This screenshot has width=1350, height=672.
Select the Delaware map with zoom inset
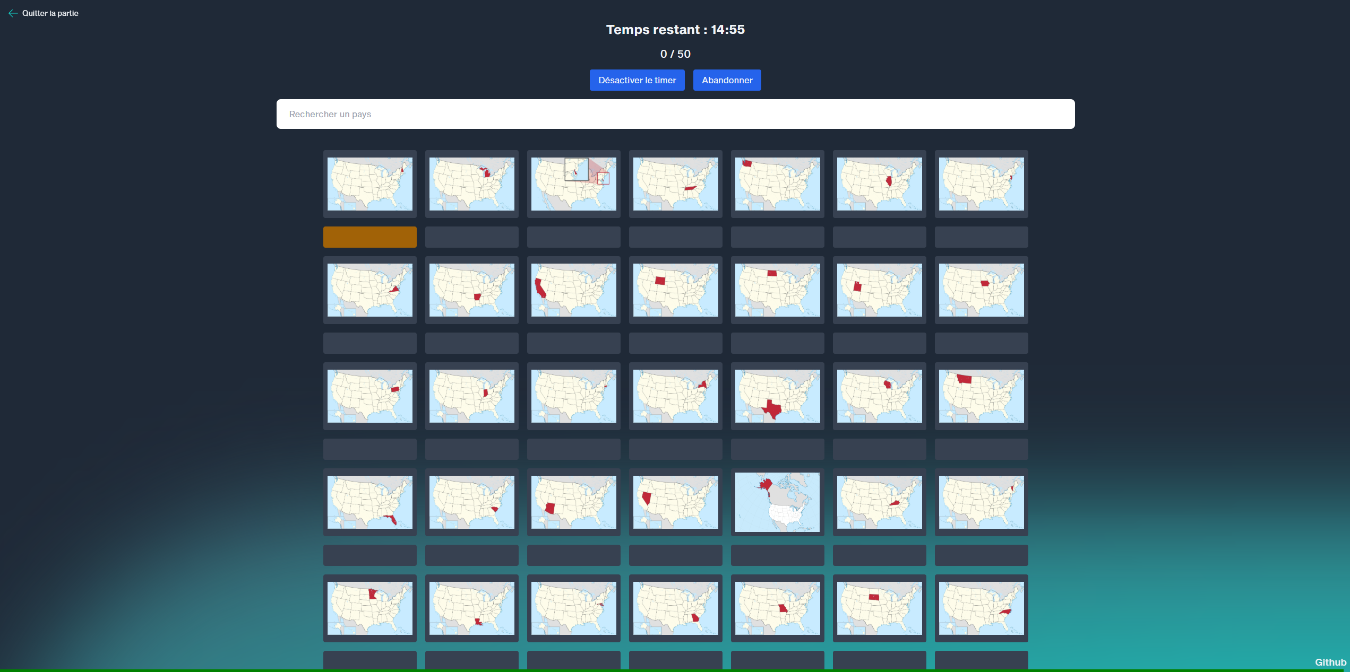pos(574,184)
